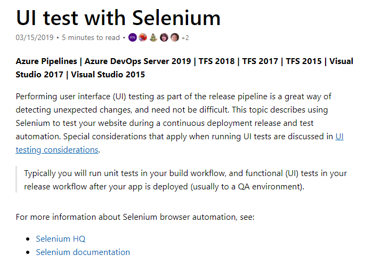Image resolution: width=365 pixels, height=263 pixels.
Task: Click the 'Visual Studio 2015' label
Action: [x=108, y=74]
